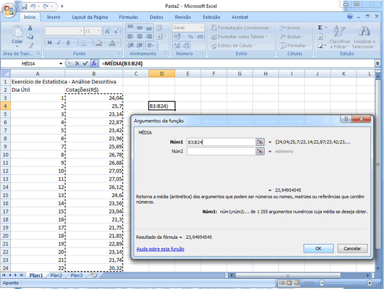Expand the Formatação Condicional dropdown
384x289 pixels.
coord(272,28)
